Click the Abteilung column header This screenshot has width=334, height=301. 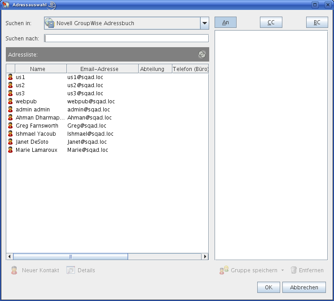pos(155,69)
